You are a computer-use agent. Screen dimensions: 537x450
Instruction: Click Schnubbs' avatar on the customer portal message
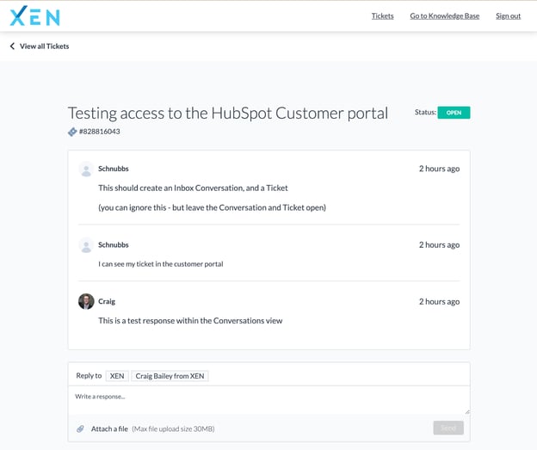pos(86,245)
